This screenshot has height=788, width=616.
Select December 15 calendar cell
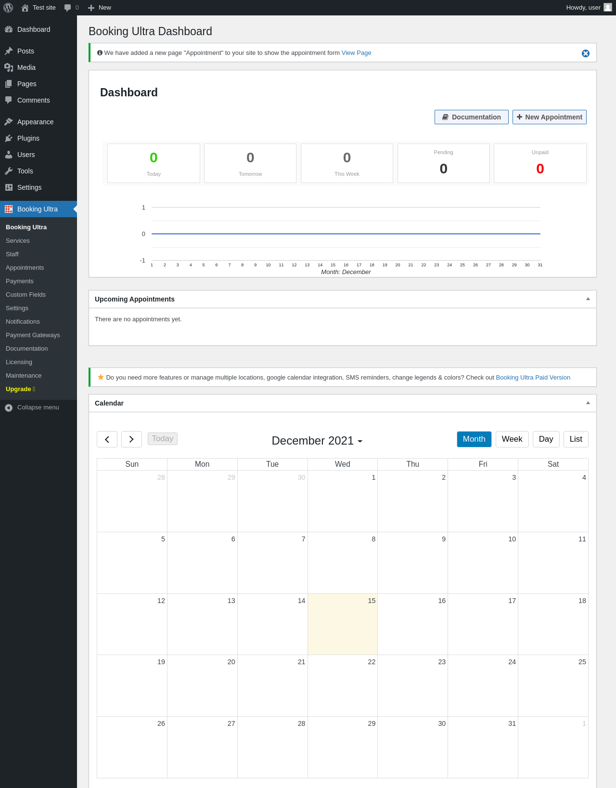click(343, 624)
